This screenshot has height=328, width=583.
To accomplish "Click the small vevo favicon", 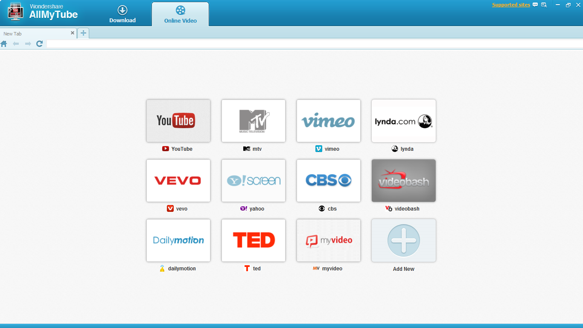I will point(170,208).
